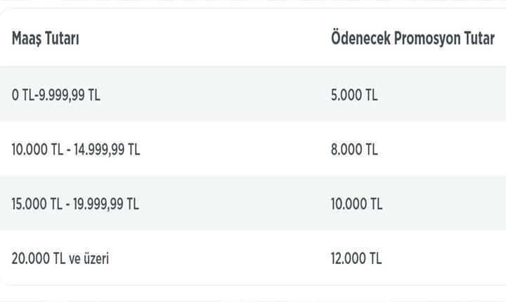
Task: Click the "Ödenecek Promosyon Tutar" column header
Action: [413, 39]
